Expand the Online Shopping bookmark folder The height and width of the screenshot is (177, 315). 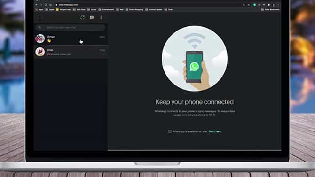click(134, 10)
